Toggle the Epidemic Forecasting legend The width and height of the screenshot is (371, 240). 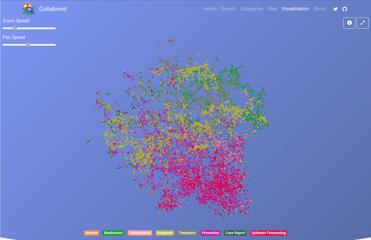tap(269, 233)
